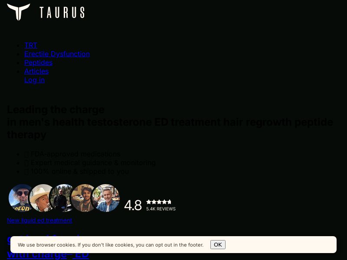Click the cookie notice message text
347x260 pixels.
(111, 245)
